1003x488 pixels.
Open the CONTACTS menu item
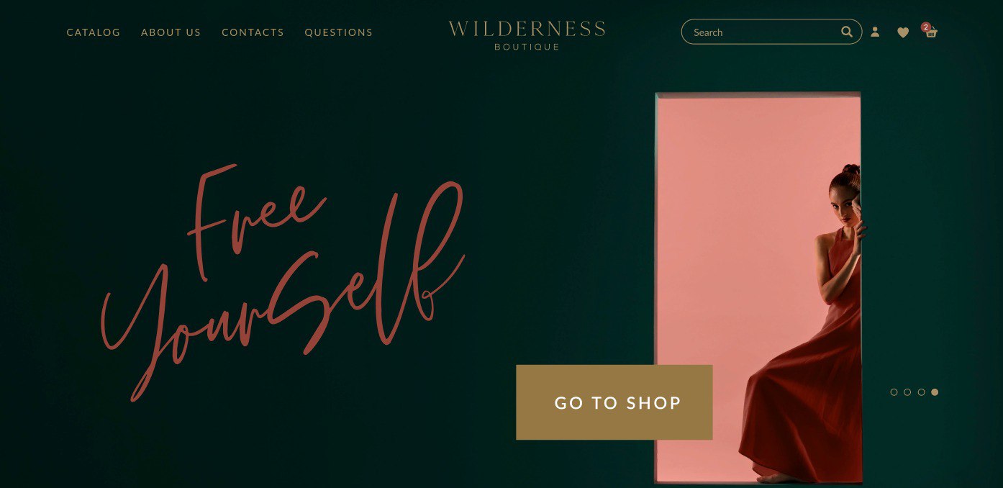pos(253,32)
